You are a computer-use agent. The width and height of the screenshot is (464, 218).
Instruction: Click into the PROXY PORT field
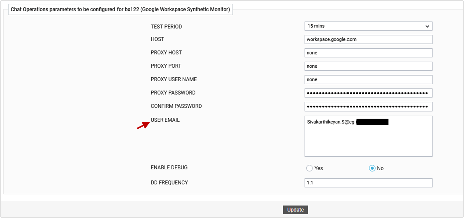[368, 66]
